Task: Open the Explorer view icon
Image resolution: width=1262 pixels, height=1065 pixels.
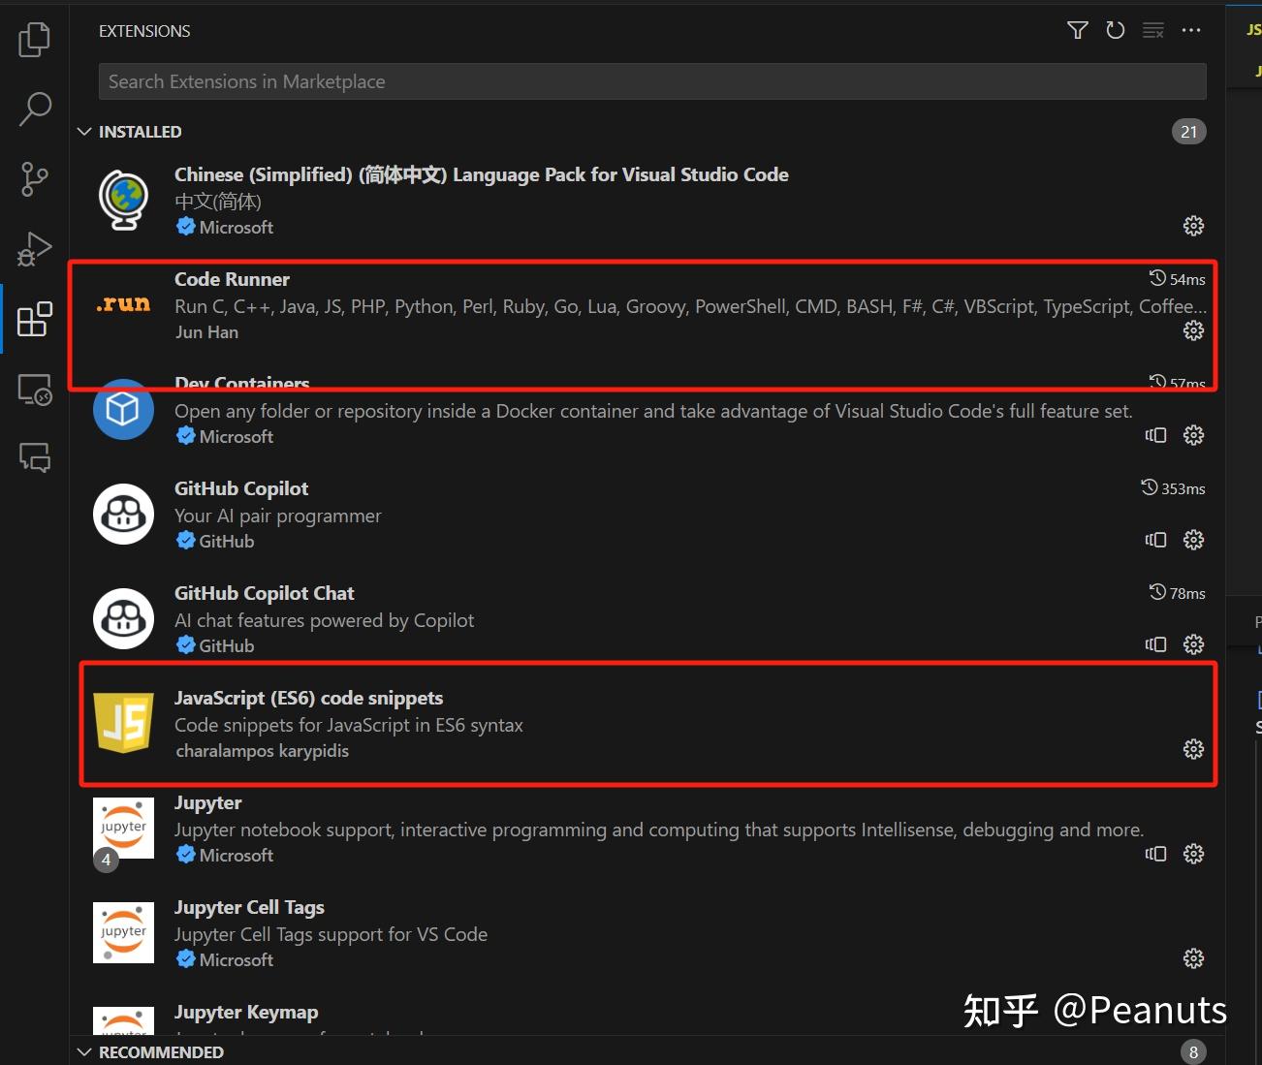Action: (x=34, y=39)
